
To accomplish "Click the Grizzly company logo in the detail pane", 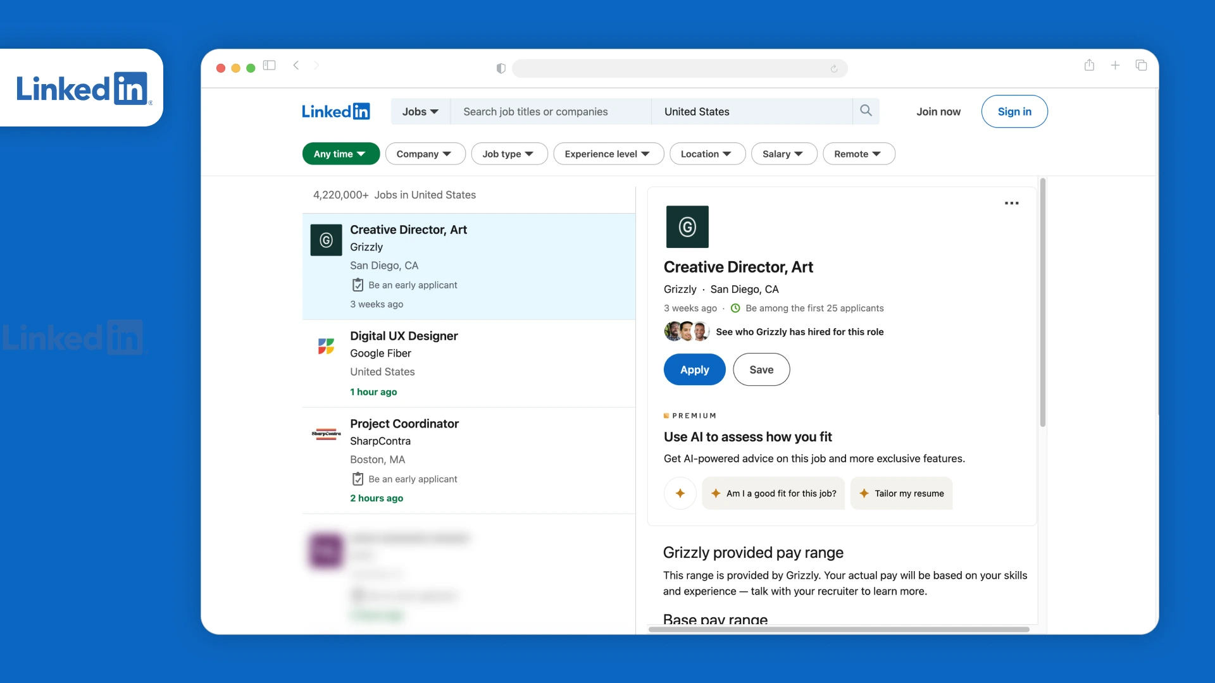I will tap(687, 226).
